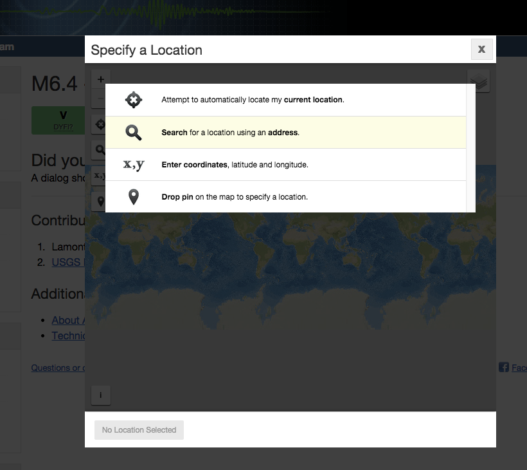The height and width of the screenshot is (470, 527).
Task: Click the 'No Location Selected' button
Action: point(139,430)
